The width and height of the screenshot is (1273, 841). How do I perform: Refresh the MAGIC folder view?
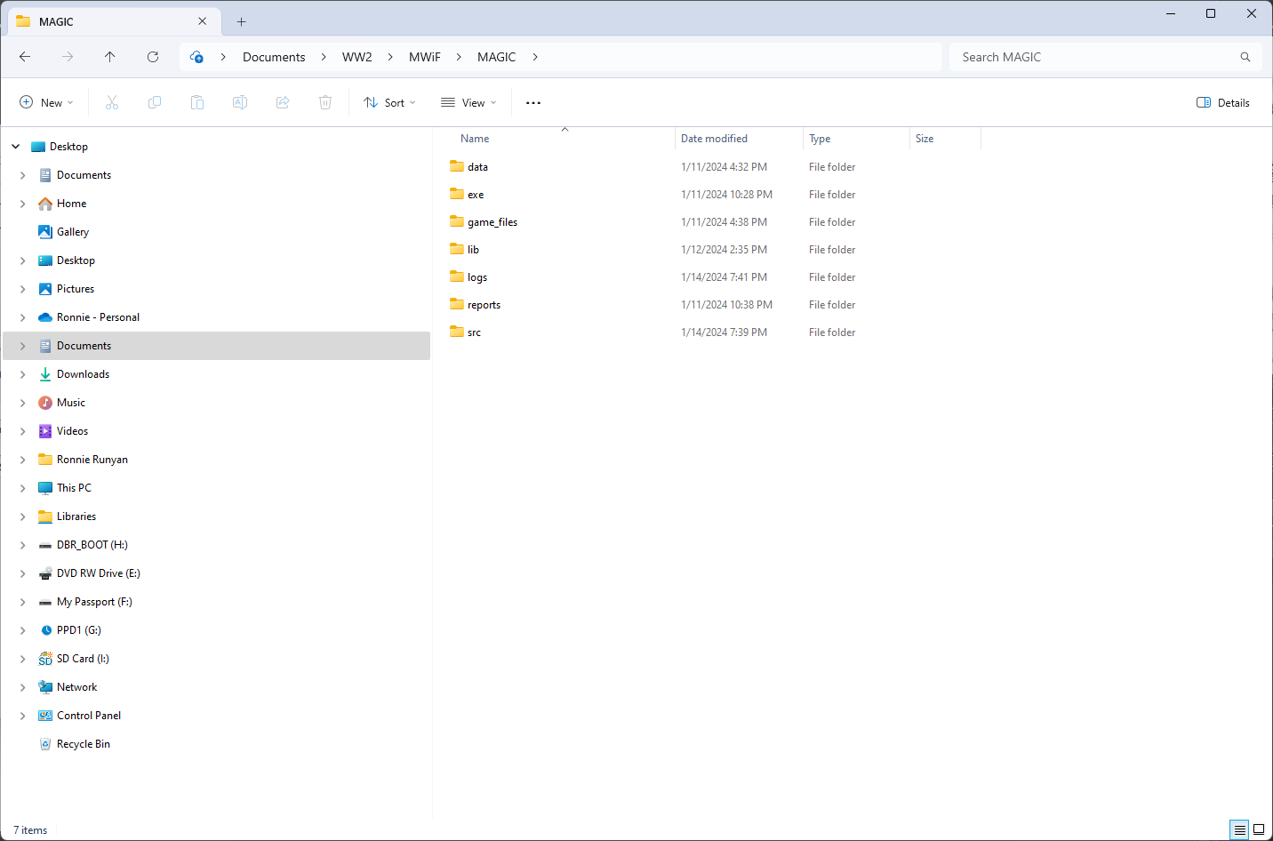pos(153,57)
